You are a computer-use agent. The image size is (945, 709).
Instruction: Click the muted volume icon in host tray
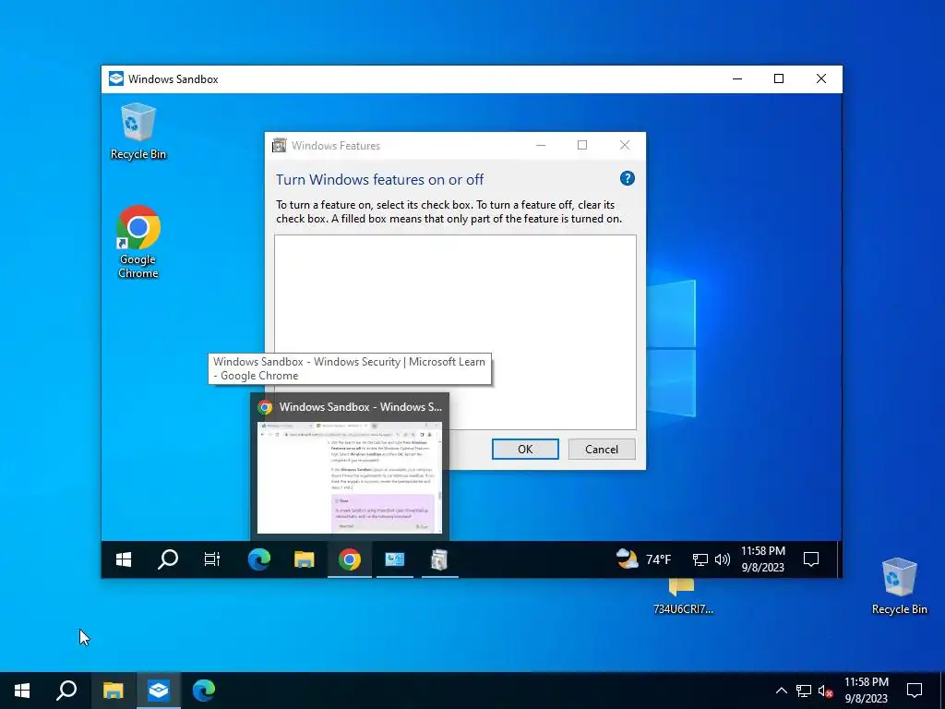(826, 691)
